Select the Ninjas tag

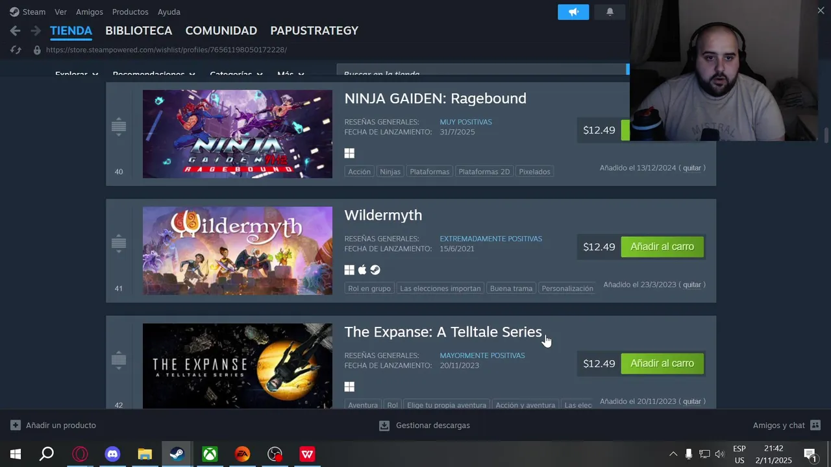(390, 171)
